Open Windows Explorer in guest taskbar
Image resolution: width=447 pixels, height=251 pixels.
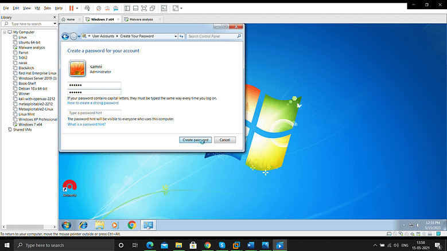pyautogui.click(x=99, y=225)
